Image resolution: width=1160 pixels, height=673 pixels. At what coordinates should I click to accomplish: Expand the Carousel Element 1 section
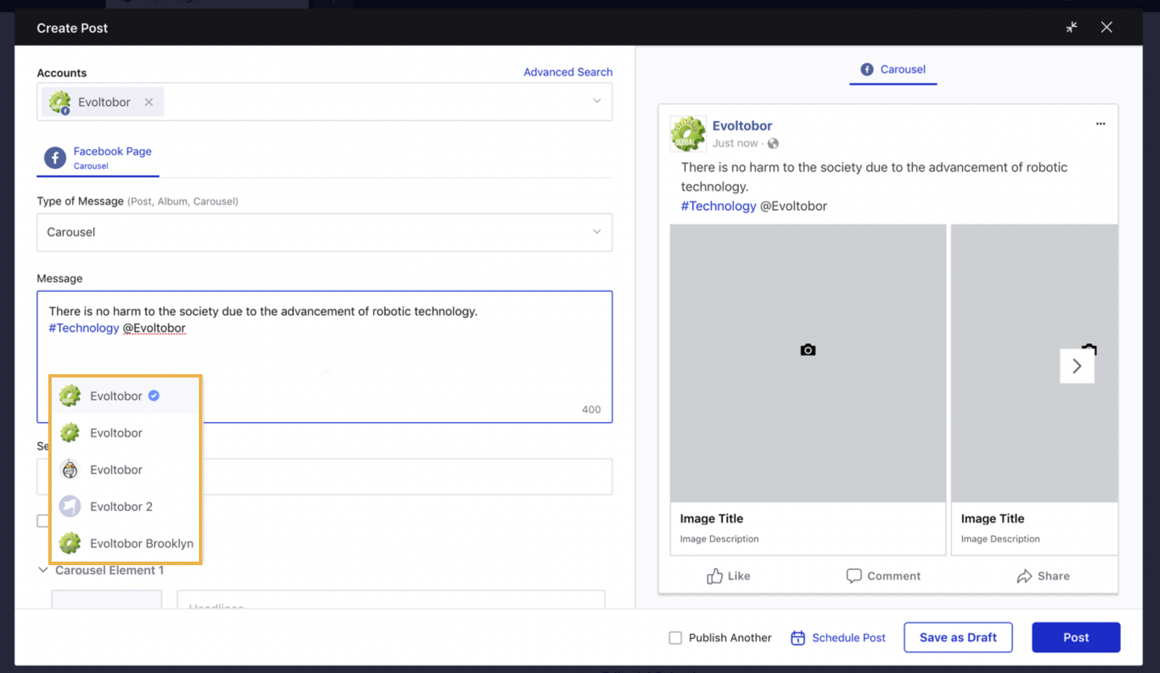click(43, 570)
